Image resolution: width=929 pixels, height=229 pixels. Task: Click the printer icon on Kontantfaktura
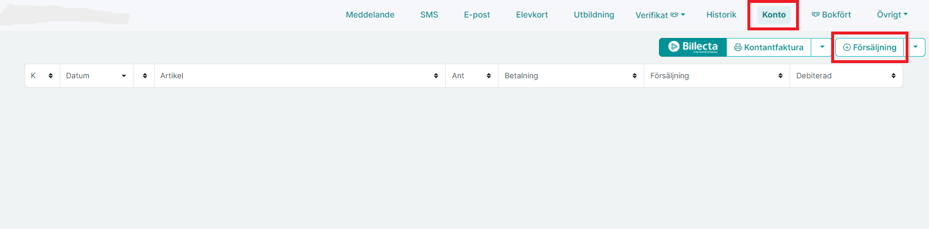[x=737, y=47]
